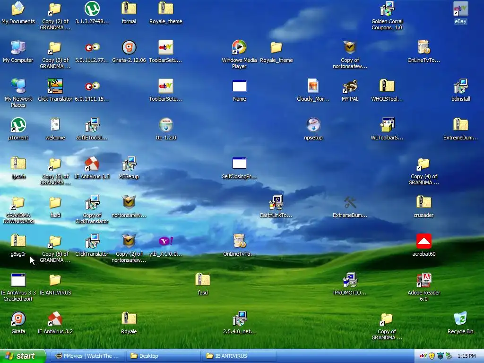Screen dimensions: 484x363
Task: Select the MY PAL shortcut icon
Action: click(350, 86)
